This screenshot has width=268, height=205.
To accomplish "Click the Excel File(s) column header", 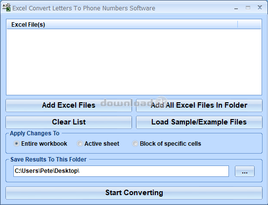I will click(122, 25).
